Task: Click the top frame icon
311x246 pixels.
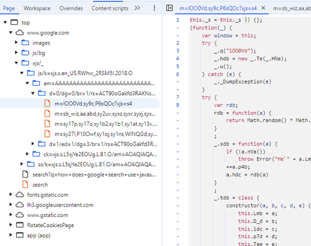Action: click(14, 23)
